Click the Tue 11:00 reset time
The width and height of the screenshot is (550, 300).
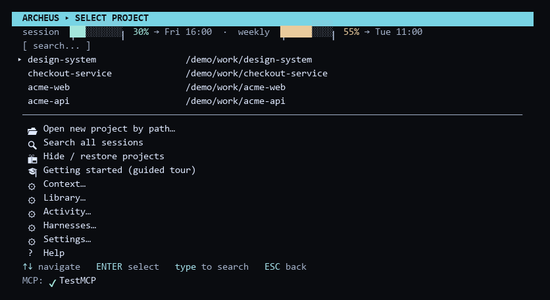pos(399,32)
